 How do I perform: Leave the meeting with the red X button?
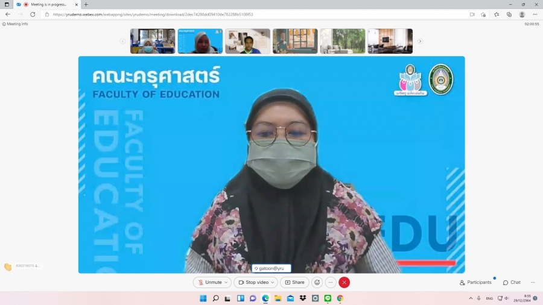(x=345, y=282)
